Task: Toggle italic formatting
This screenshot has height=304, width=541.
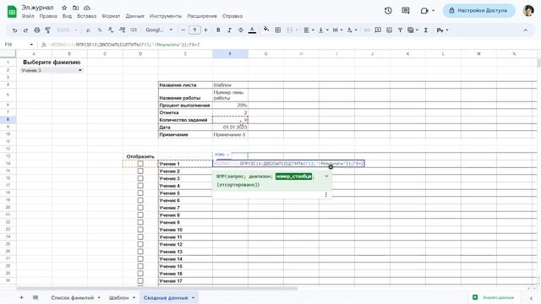Action: pos(229,30)
